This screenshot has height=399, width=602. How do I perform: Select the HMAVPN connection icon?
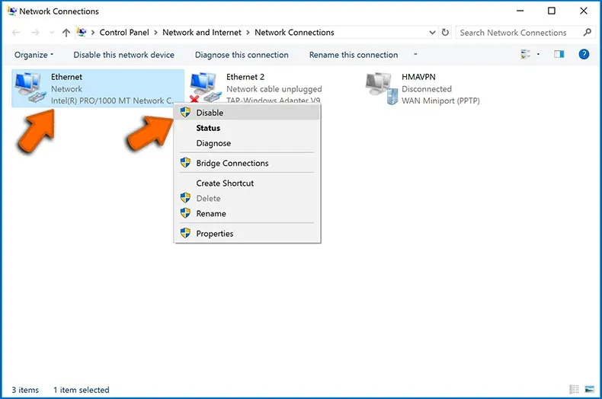(x=381, y=88)
